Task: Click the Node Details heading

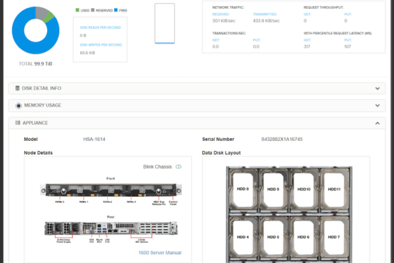Action: tap(38, 153)
